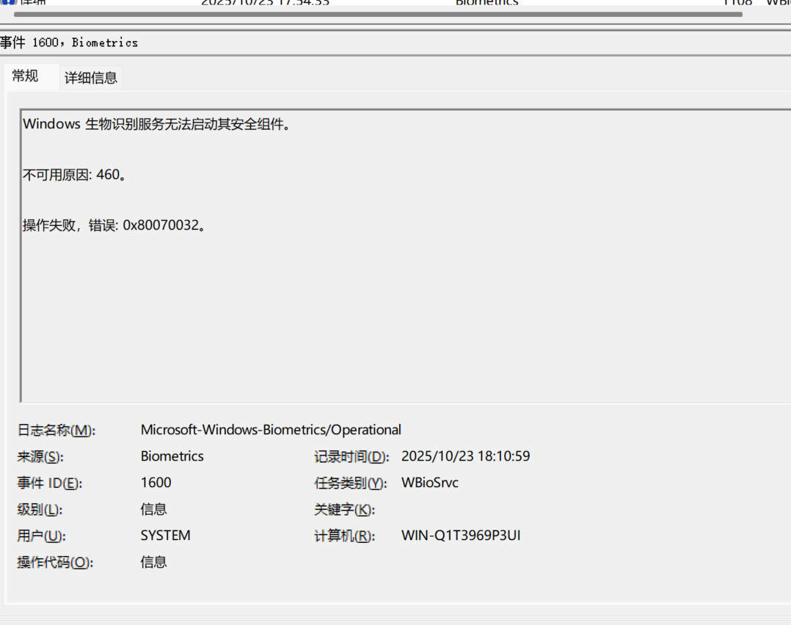The width and height of the screenshot is (791, 625).
Task: Click the text 'Windows 生物识别服务无法启动其安全组件。'
Action: [x=157, y=124]
